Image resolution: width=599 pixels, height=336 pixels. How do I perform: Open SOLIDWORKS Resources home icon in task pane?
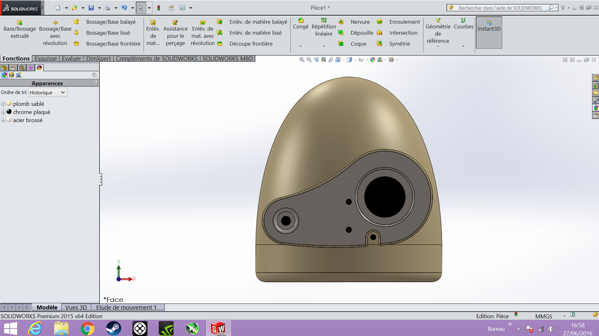point(596,78)
